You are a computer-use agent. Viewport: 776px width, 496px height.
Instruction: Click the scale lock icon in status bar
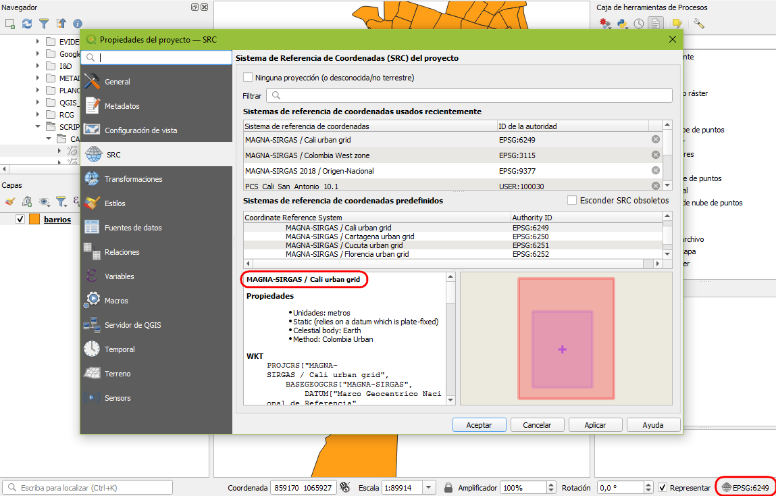(x=448, y=488)
